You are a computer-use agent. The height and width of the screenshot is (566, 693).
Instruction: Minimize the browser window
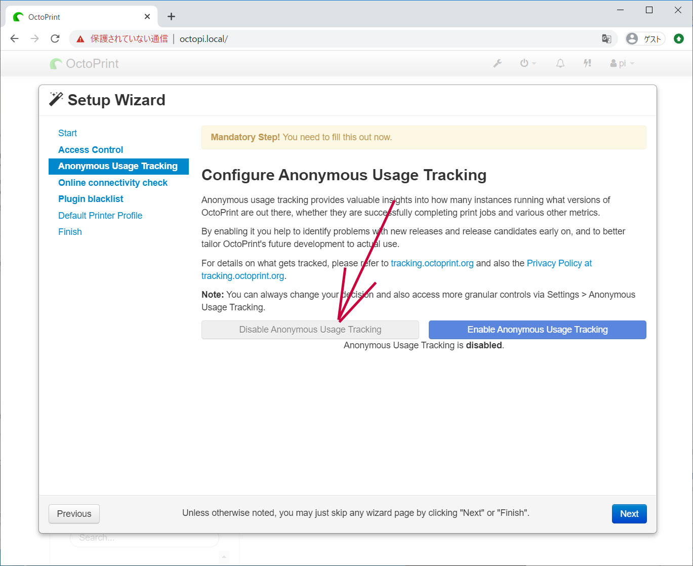coord(621,10)
